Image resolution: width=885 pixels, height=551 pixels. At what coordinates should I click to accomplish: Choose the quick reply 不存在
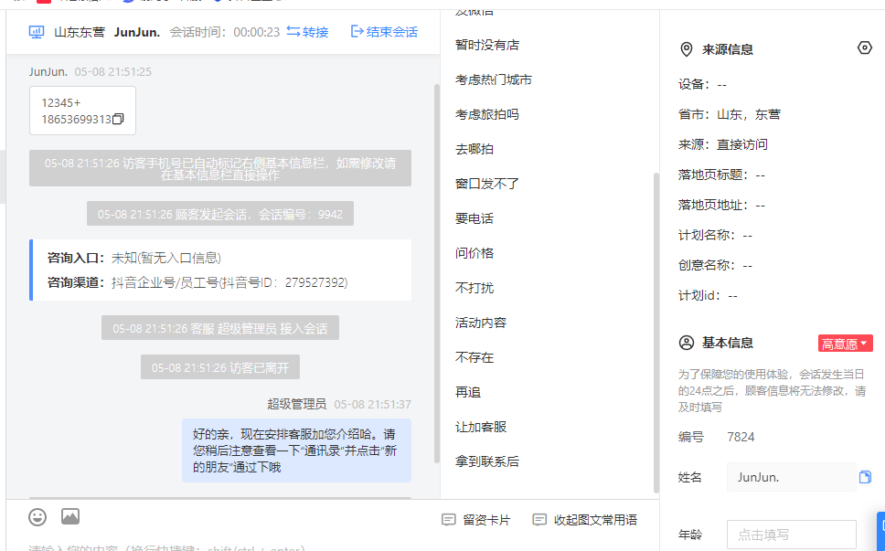(x=474, y=357)
